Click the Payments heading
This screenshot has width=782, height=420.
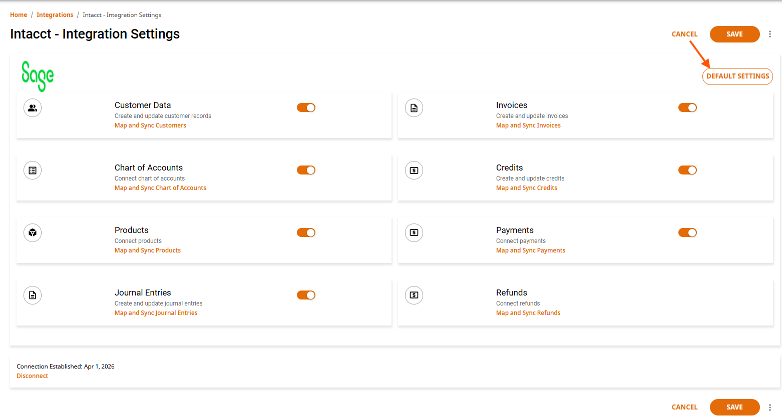515,230
